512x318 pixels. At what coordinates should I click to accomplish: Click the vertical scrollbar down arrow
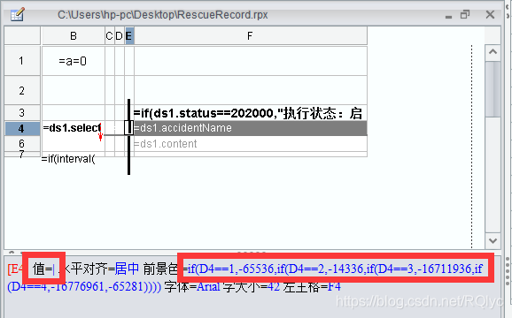pyautogui.click(x=493, y=241)
